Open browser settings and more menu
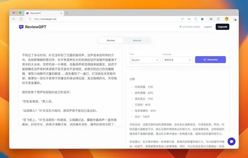248x158 pixels. click(234, 19)
